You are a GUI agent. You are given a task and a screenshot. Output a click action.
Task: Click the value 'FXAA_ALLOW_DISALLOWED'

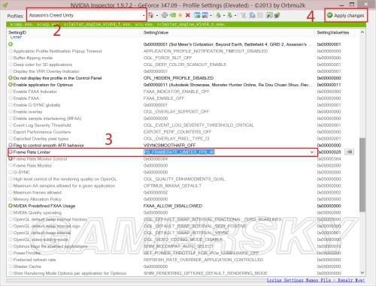click(173, 206)
